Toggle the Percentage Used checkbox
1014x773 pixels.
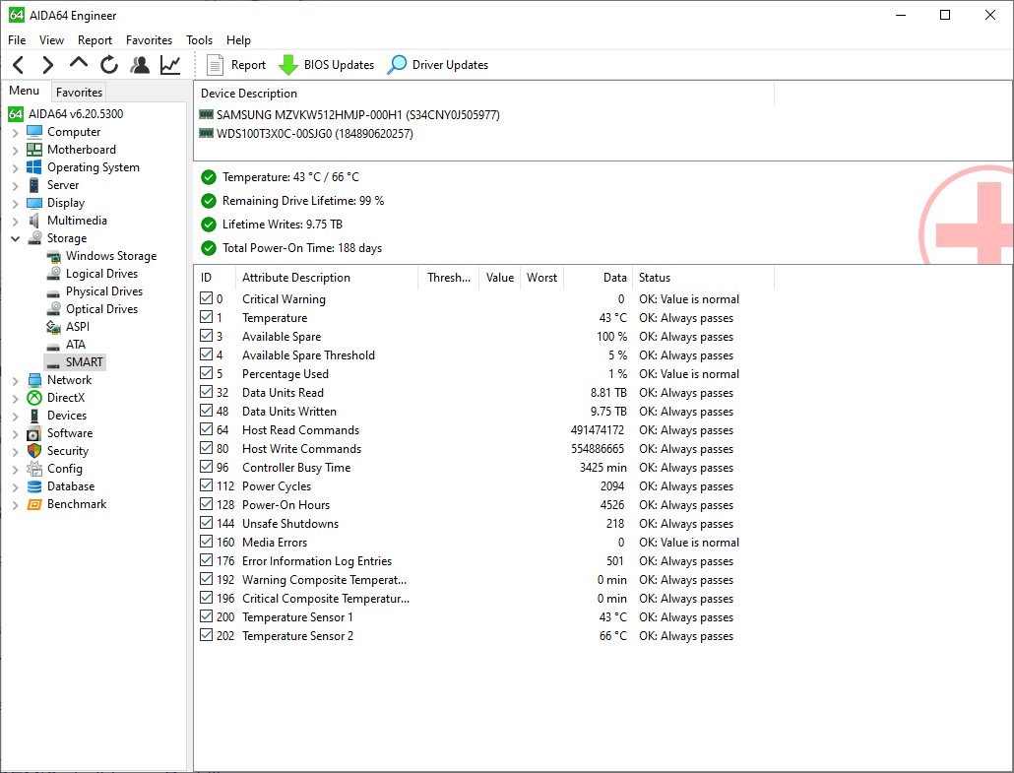(x=207, y=373)
